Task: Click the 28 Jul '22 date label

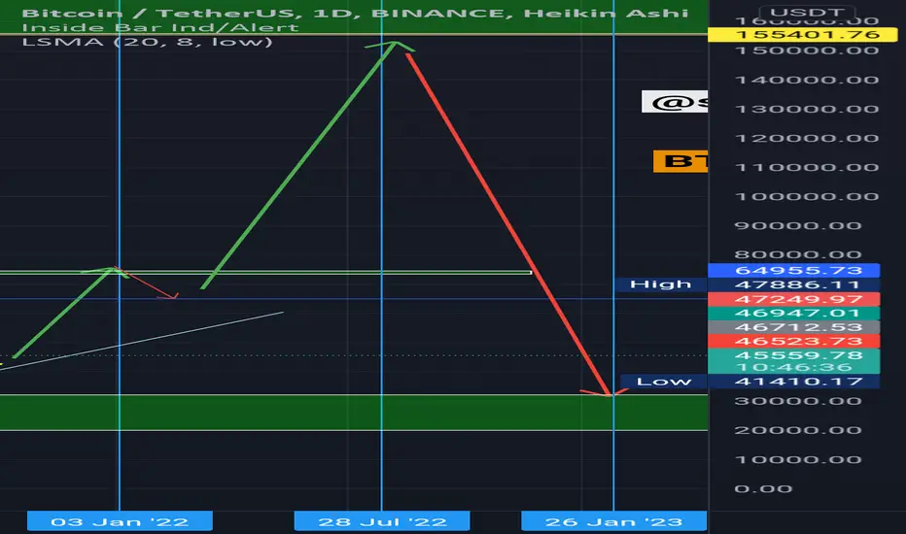Action: click(x=382, y=522)
